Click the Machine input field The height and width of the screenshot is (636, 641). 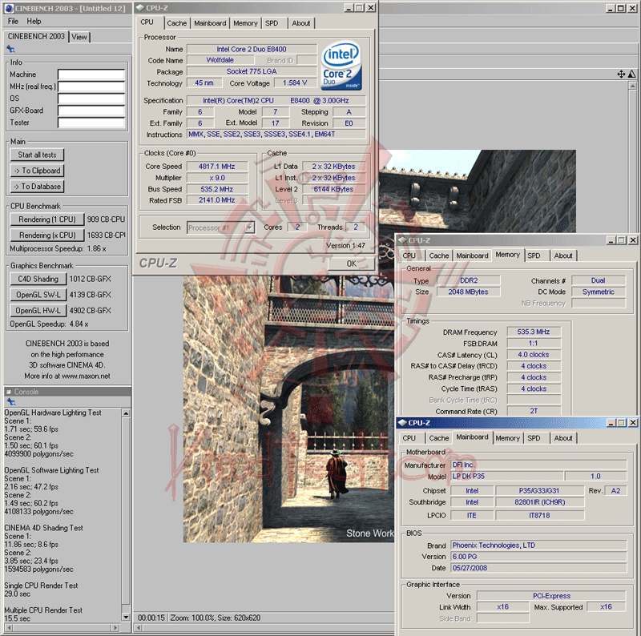coord(91,74)
